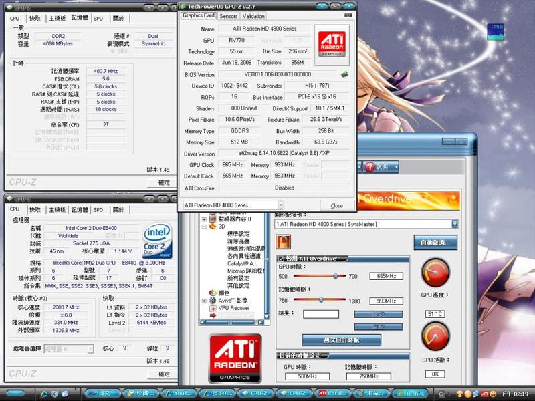Viewport: 535px width, 401px height.
Task: Click the tree scrollbar down arrow
Action: [x=267, y=317]
